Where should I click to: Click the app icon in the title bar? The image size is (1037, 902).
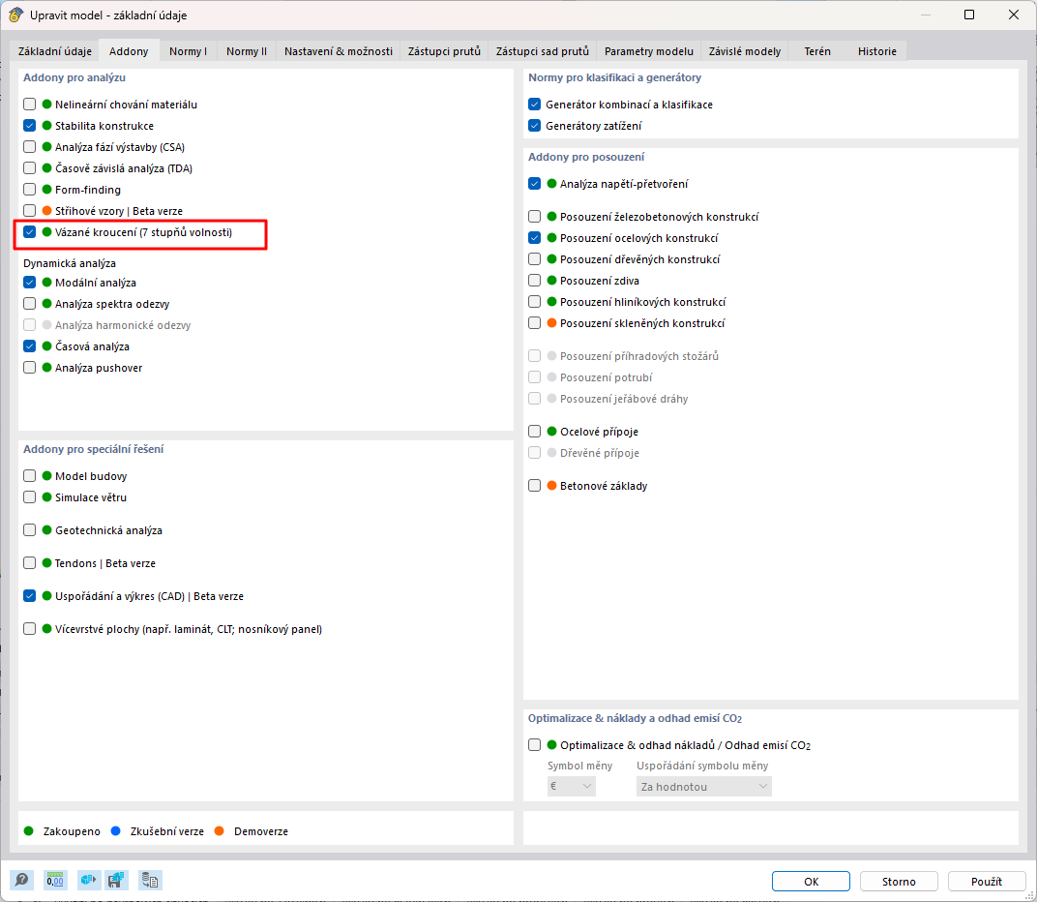pyautogui.click(x=15, y=15)
